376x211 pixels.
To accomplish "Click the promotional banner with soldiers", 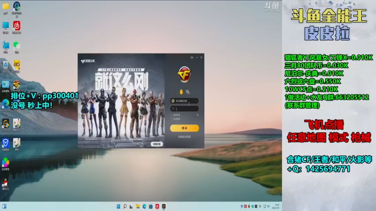I will click(121, 100).
